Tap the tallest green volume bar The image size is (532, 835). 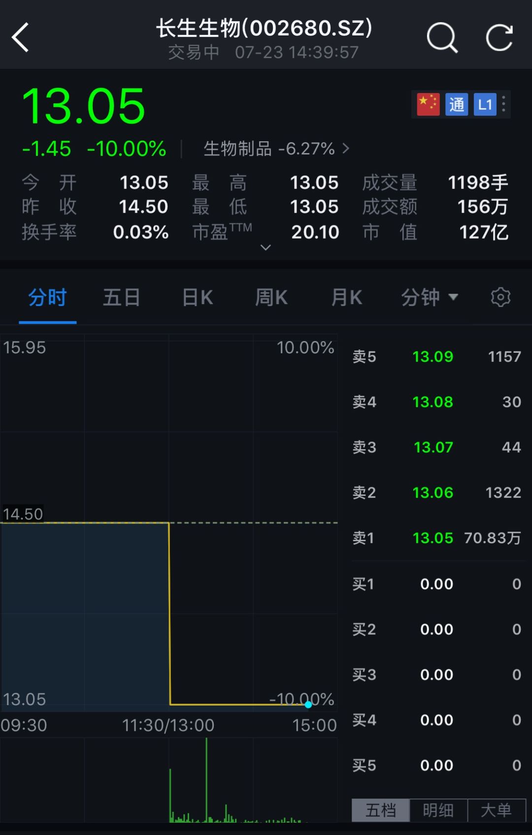point(206,780)
